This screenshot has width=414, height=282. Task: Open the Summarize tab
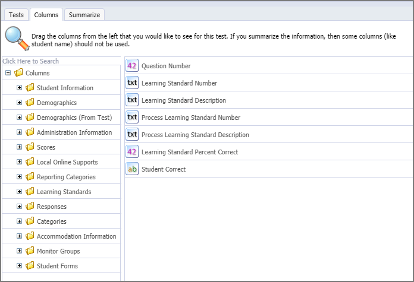click(84, 15)
